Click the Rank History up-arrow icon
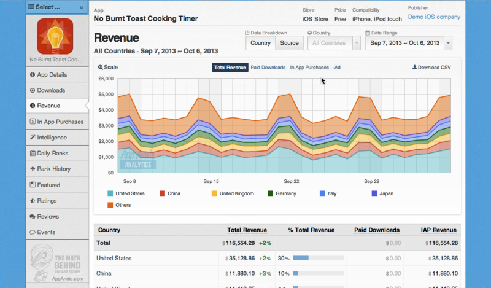 point(33,169)
